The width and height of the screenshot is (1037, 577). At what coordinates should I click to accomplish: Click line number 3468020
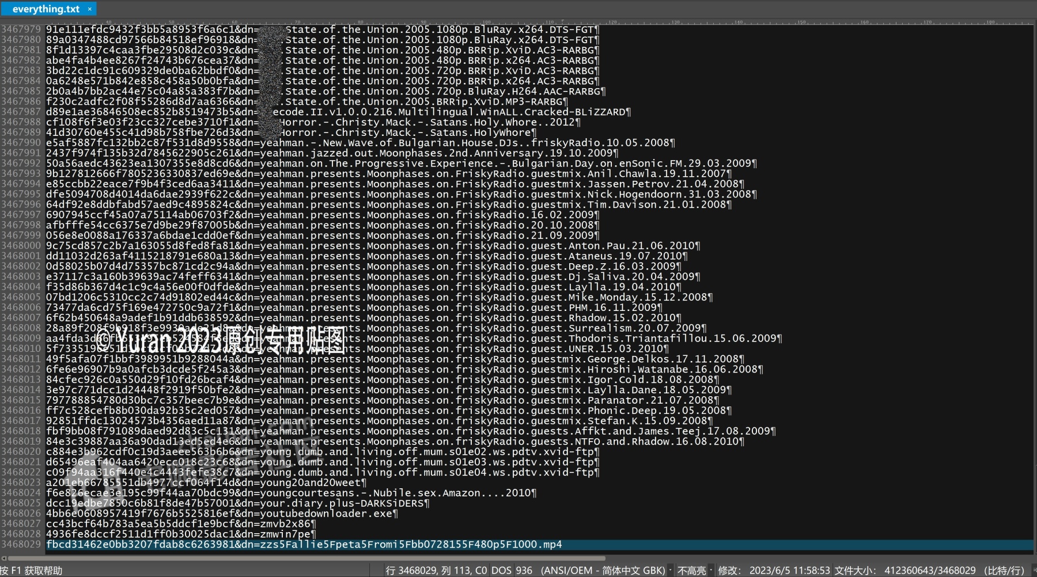point(21,452)
